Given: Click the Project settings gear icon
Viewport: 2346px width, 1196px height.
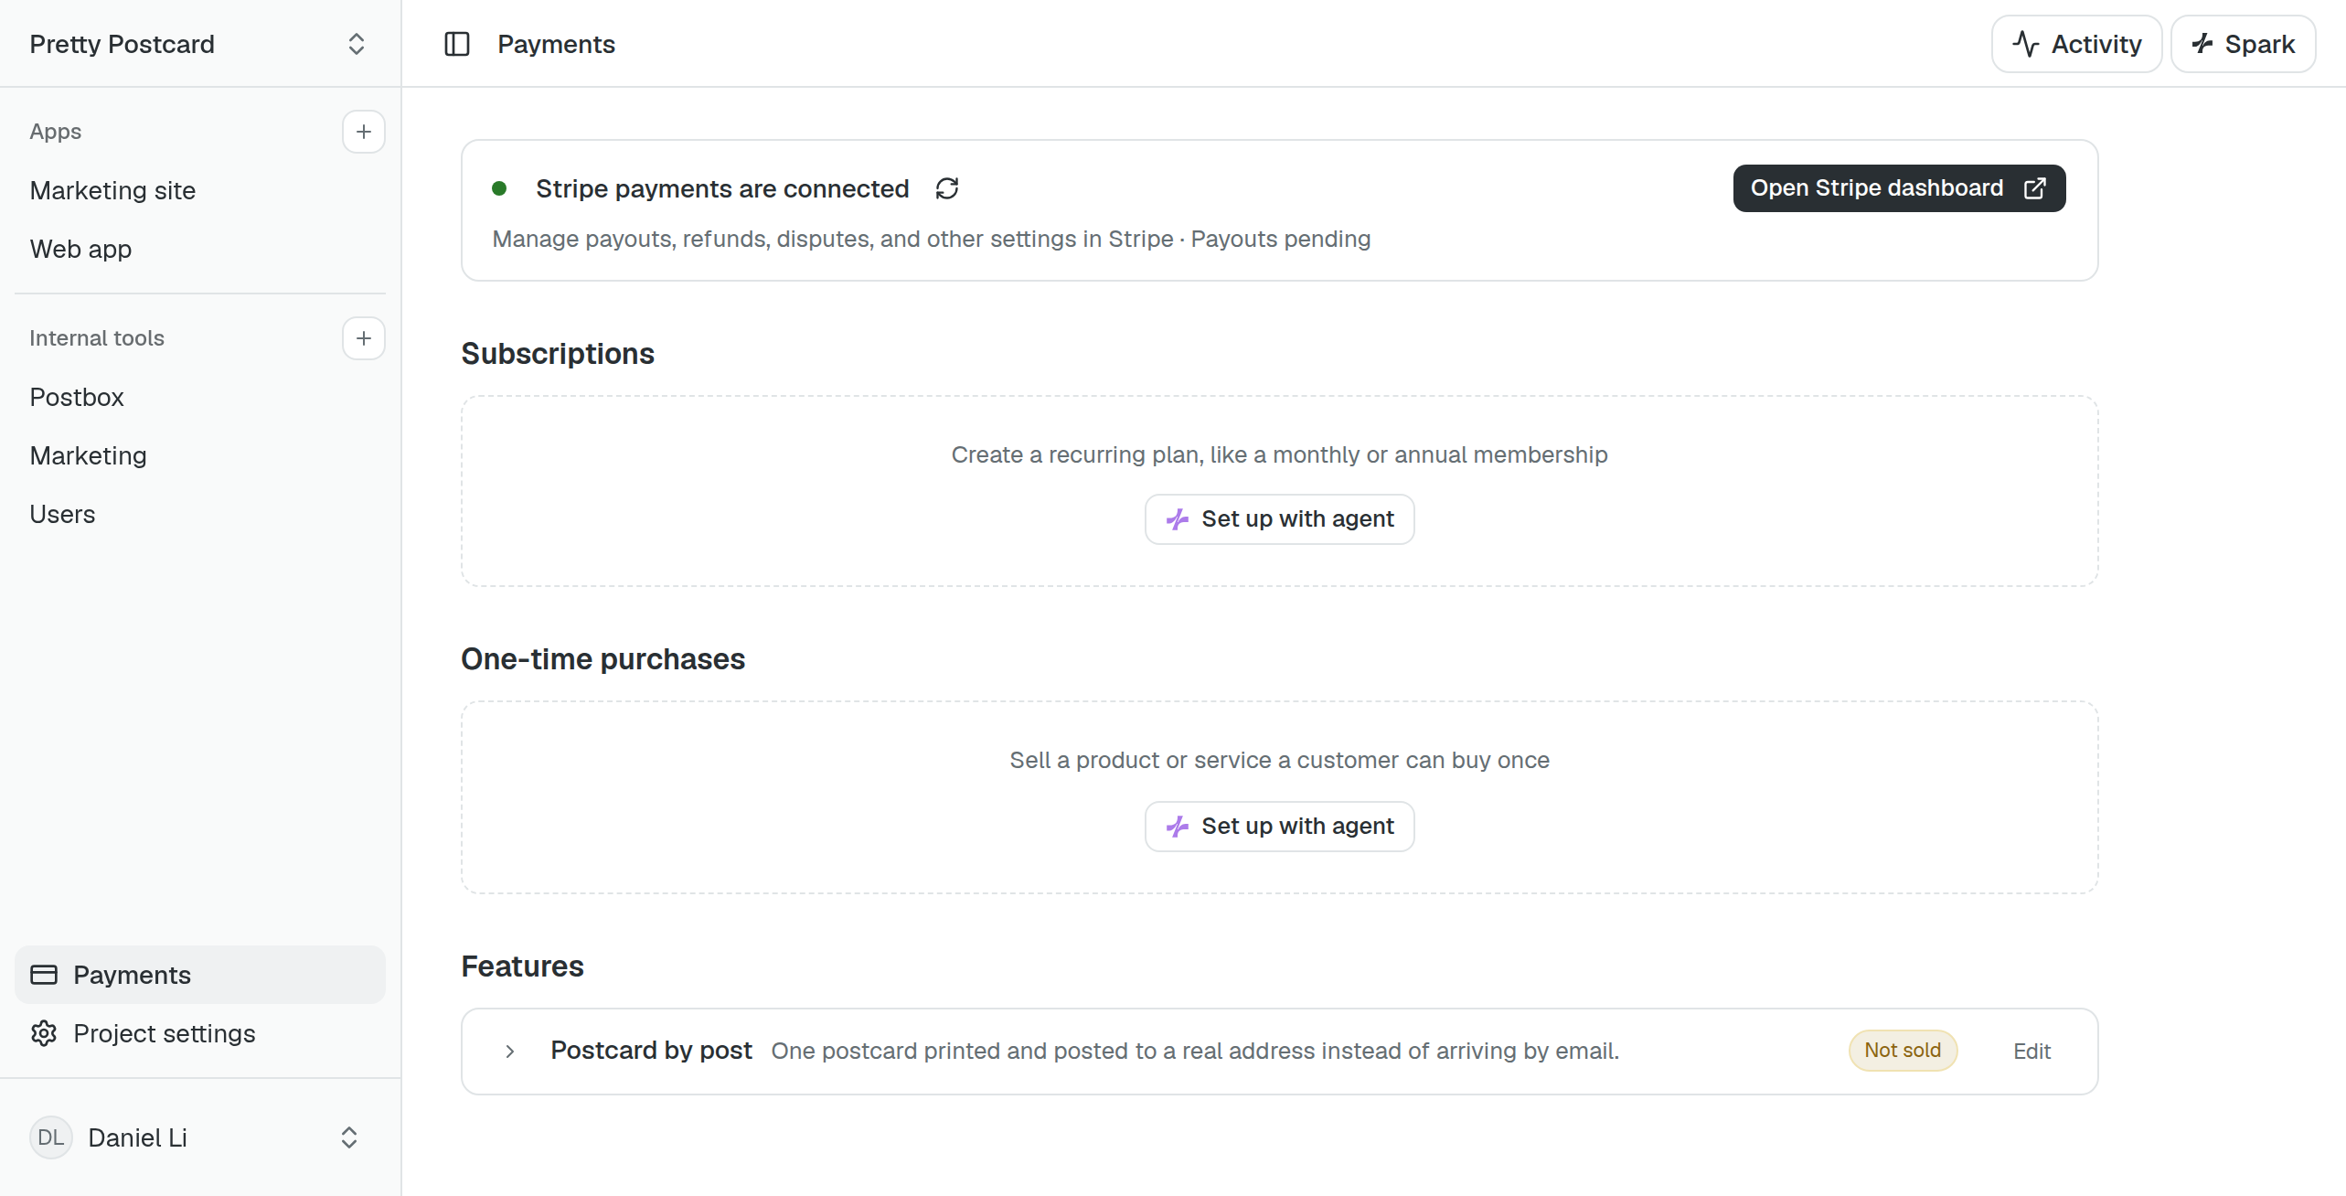Looking at the screenshot, I should click(44, 1033).
